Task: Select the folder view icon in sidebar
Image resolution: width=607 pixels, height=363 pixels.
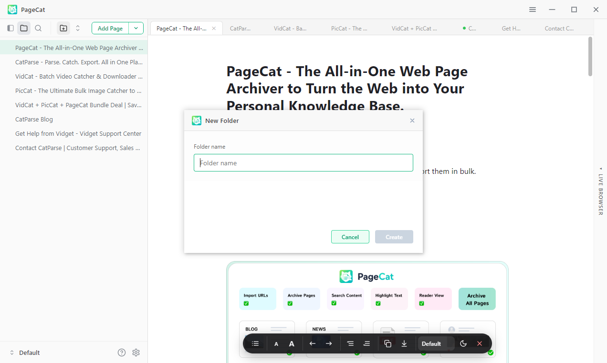Action: coord(24,28)
